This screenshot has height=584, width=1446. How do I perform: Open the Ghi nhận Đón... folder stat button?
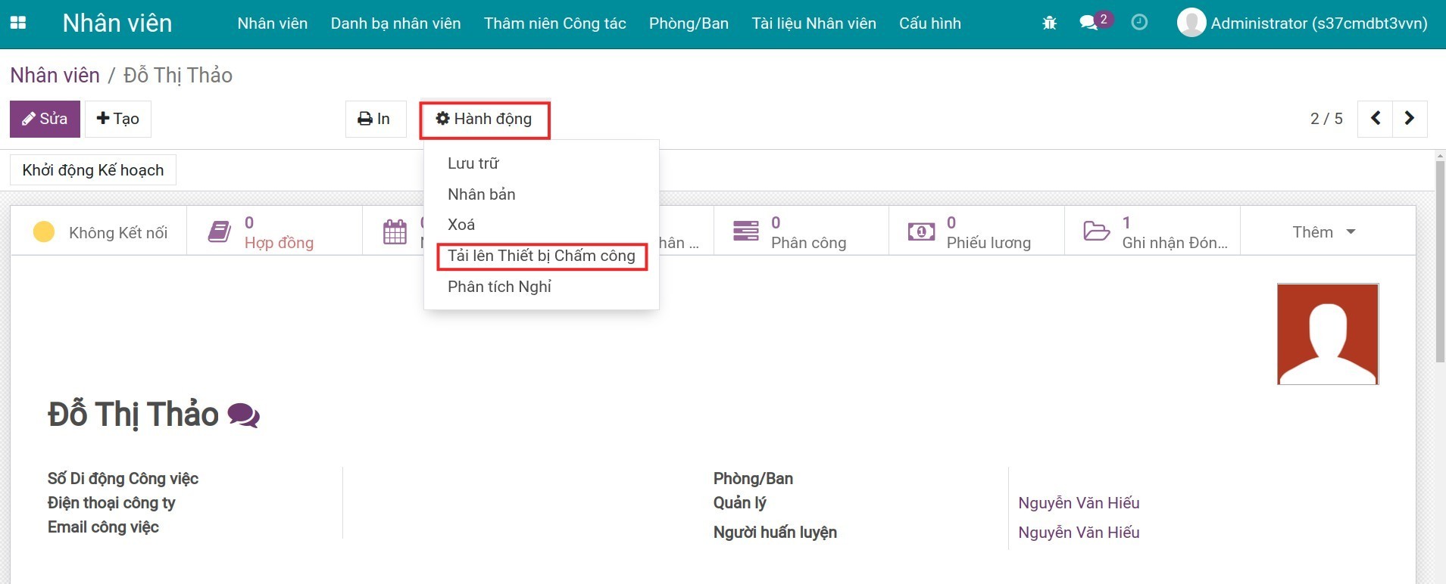pyautogui.click(x=1152, y=231)
